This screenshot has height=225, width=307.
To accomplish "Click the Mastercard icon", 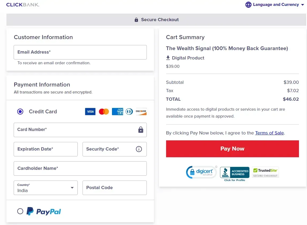I will pyautogui.click(x=104, y=111).
